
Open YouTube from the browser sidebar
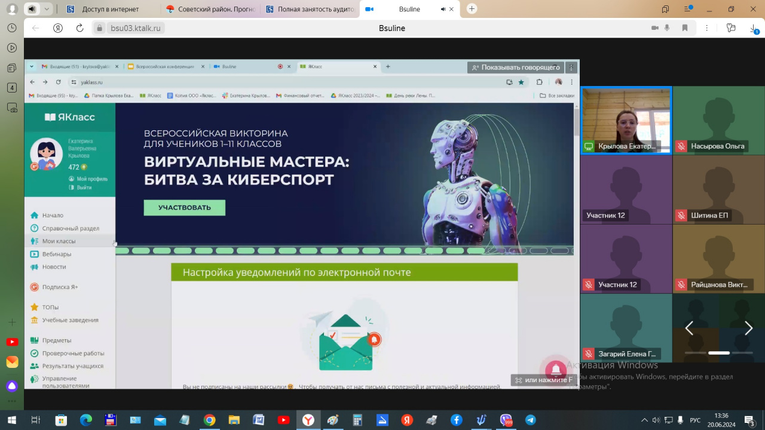(12, 342)
